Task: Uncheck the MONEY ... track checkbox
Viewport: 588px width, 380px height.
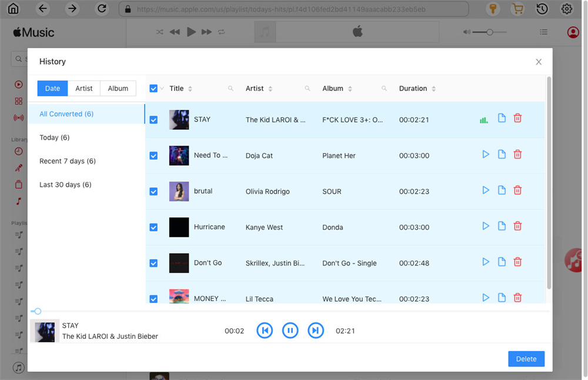Action: (x=153, y=299)
